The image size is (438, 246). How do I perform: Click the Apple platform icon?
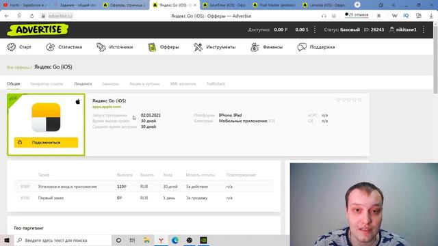coord(78,102)
